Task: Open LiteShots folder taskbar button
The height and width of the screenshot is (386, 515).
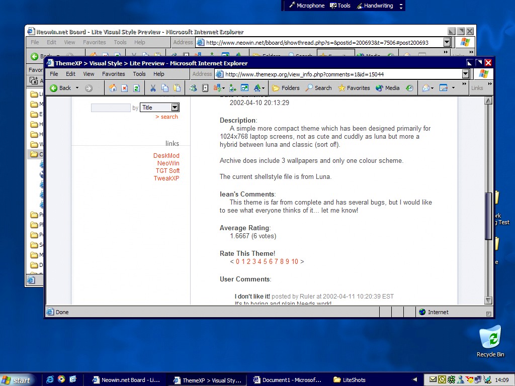Action: (350, 380)
